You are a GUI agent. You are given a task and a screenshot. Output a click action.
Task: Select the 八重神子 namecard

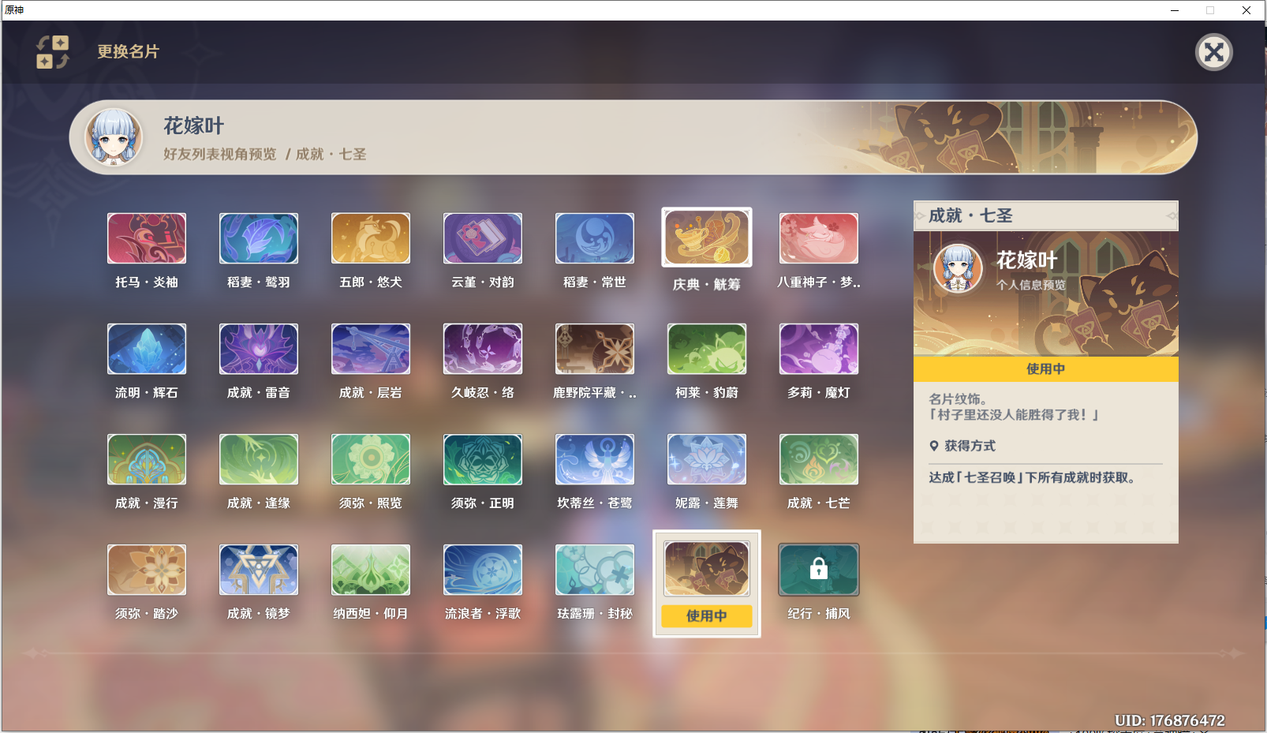click(x=819, y=238)
